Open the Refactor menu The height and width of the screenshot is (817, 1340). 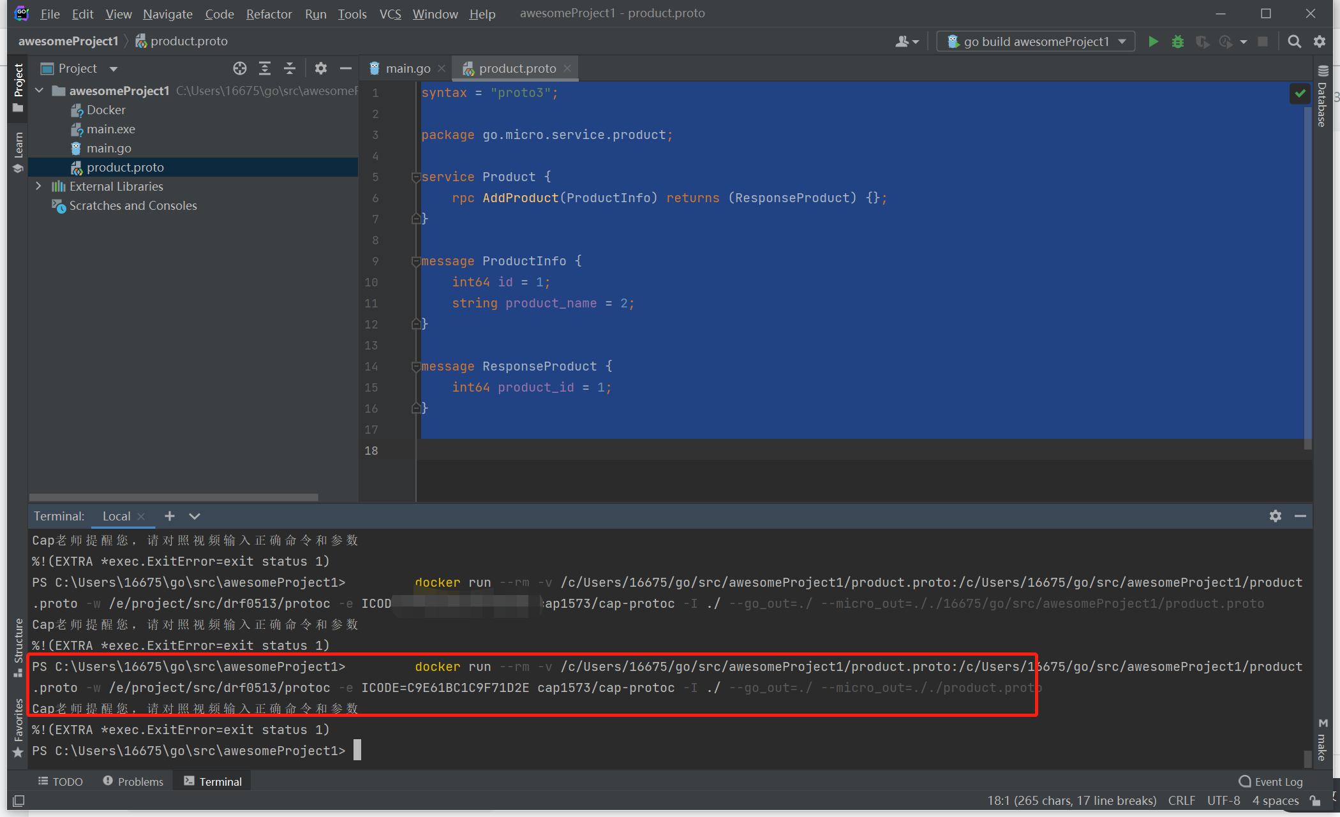(269, 13)
